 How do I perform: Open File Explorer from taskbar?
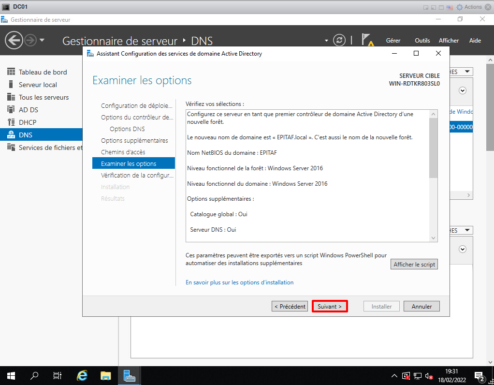(x=106, y=375)
